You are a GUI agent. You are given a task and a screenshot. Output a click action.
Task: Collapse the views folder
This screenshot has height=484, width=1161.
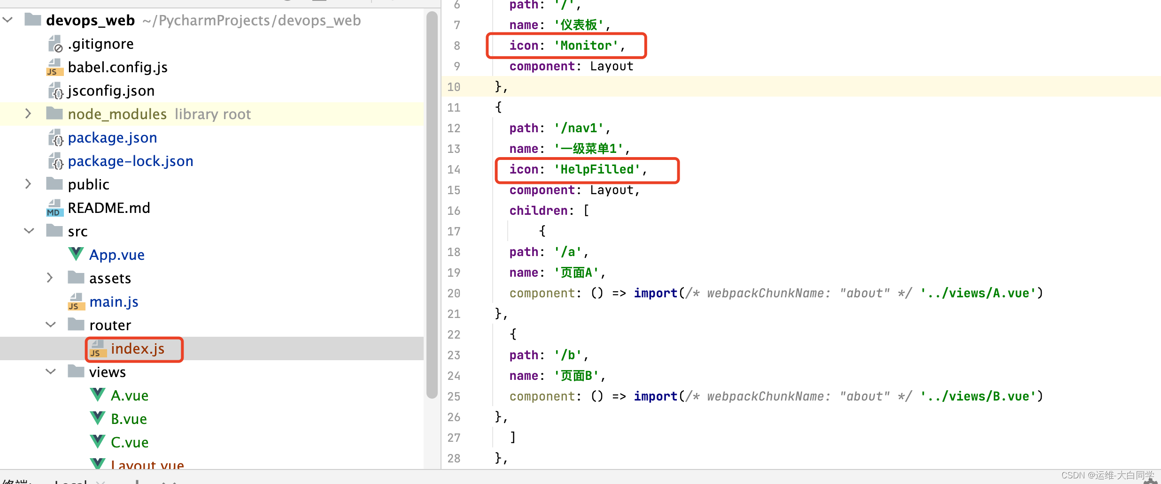click(x=51, y=372)
